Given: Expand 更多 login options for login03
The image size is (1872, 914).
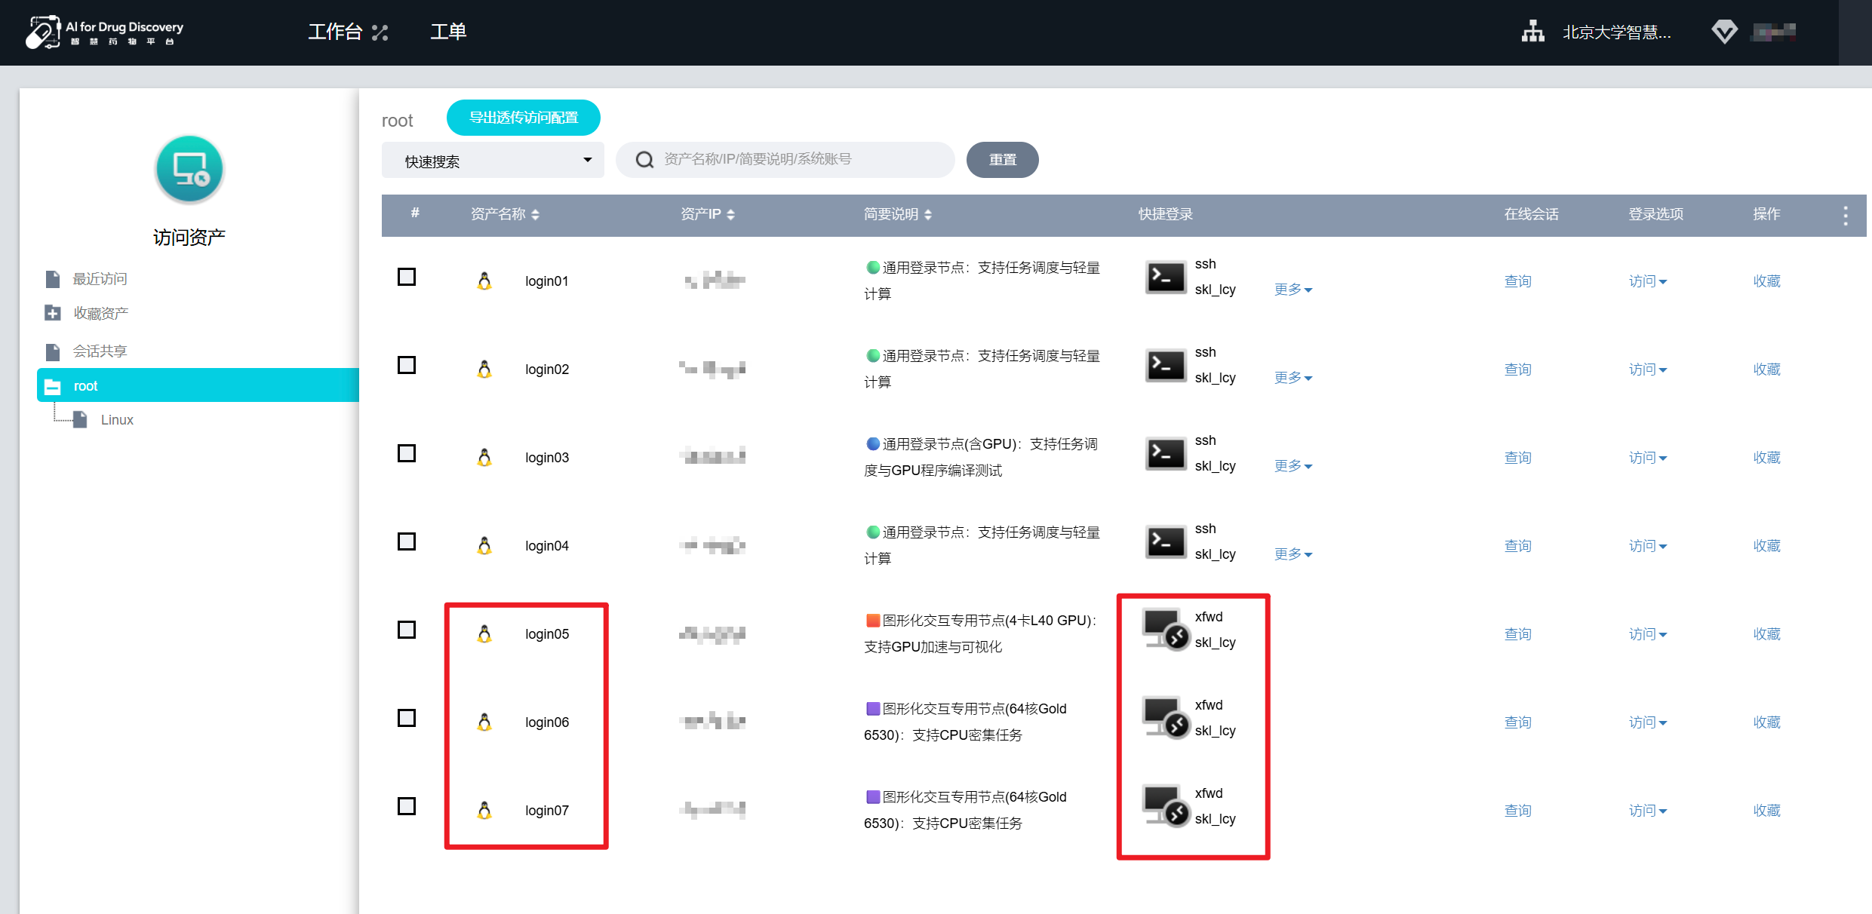Looking at the screenshot, I should click(1293, 466).
